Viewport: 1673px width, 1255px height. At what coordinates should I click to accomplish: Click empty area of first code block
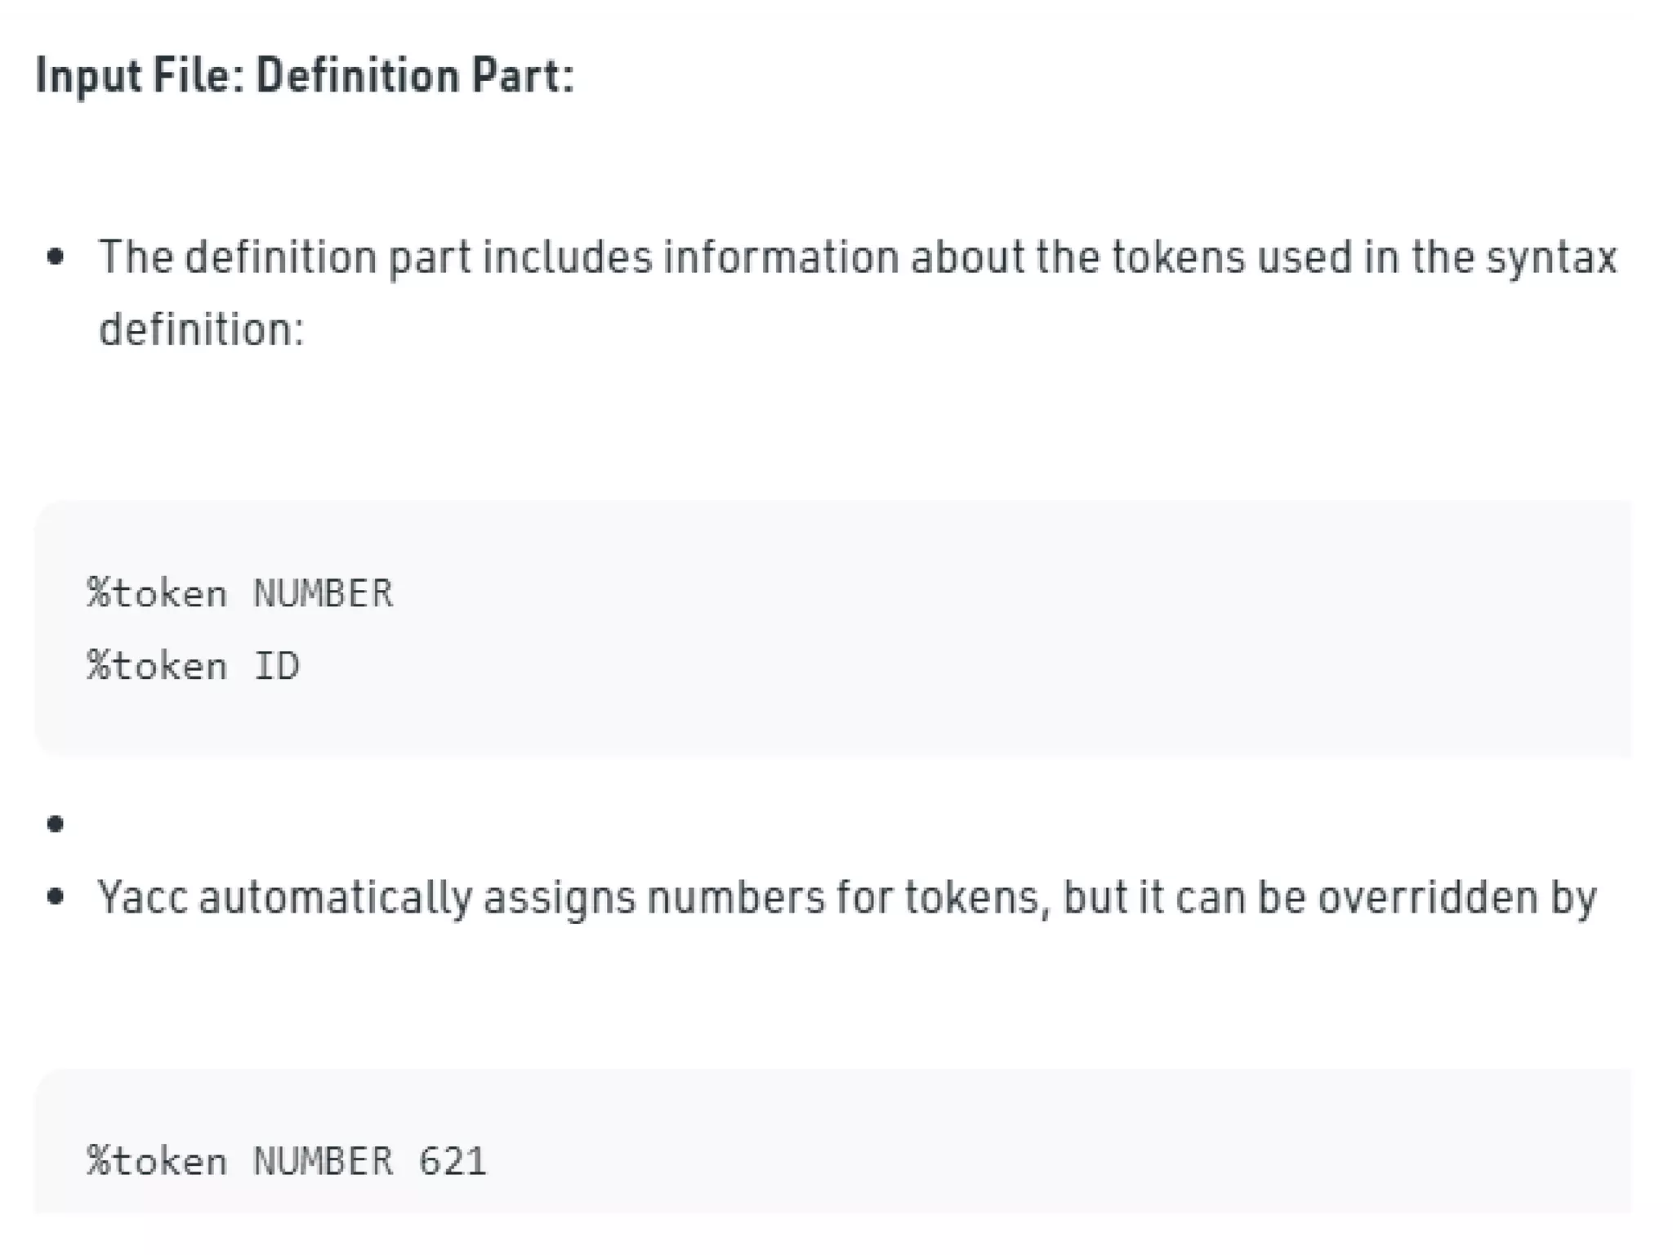point(1062,629)
